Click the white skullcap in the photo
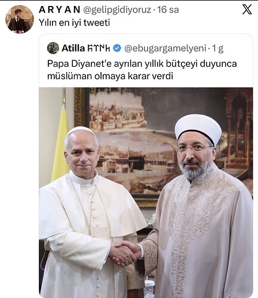This screenshot has width=258, height=298. coord(79,130)
